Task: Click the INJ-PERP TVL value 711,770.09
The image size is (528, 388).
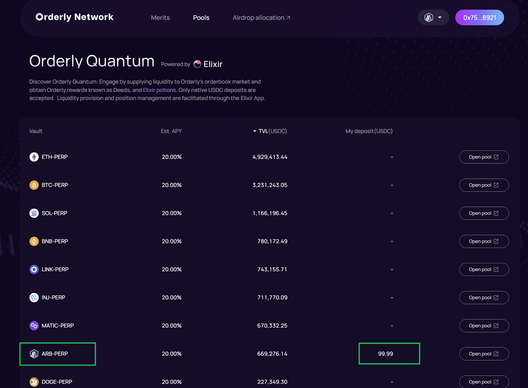Action: click(272, 298)
